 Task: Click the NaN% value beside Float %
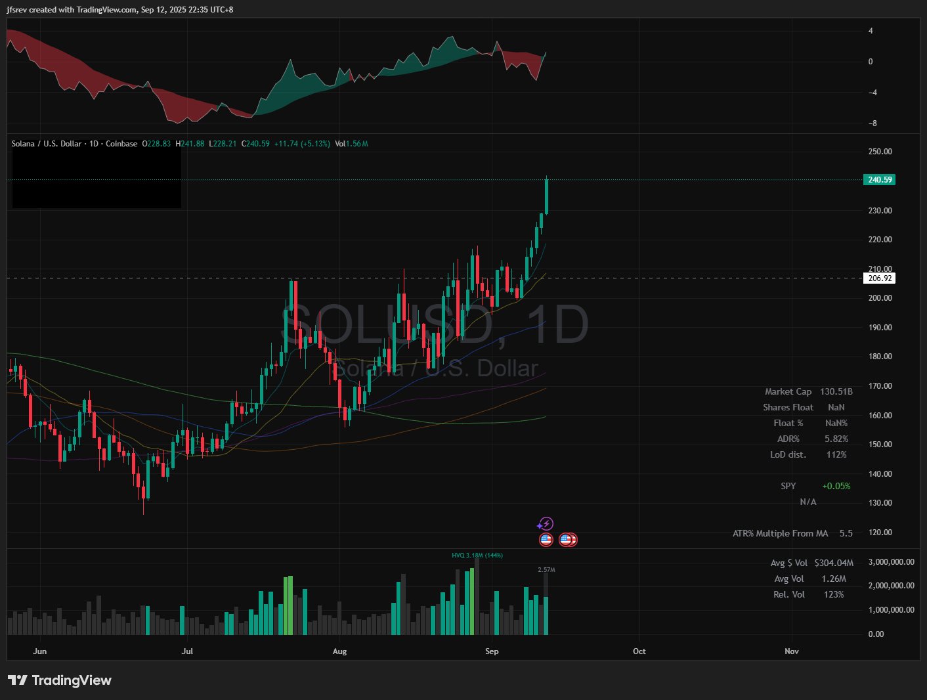tap(836, 423)
